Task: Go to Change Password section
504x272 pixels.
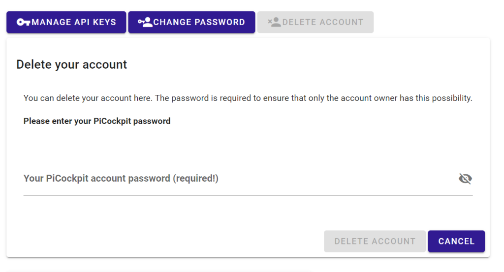Action: pos(191,22)
